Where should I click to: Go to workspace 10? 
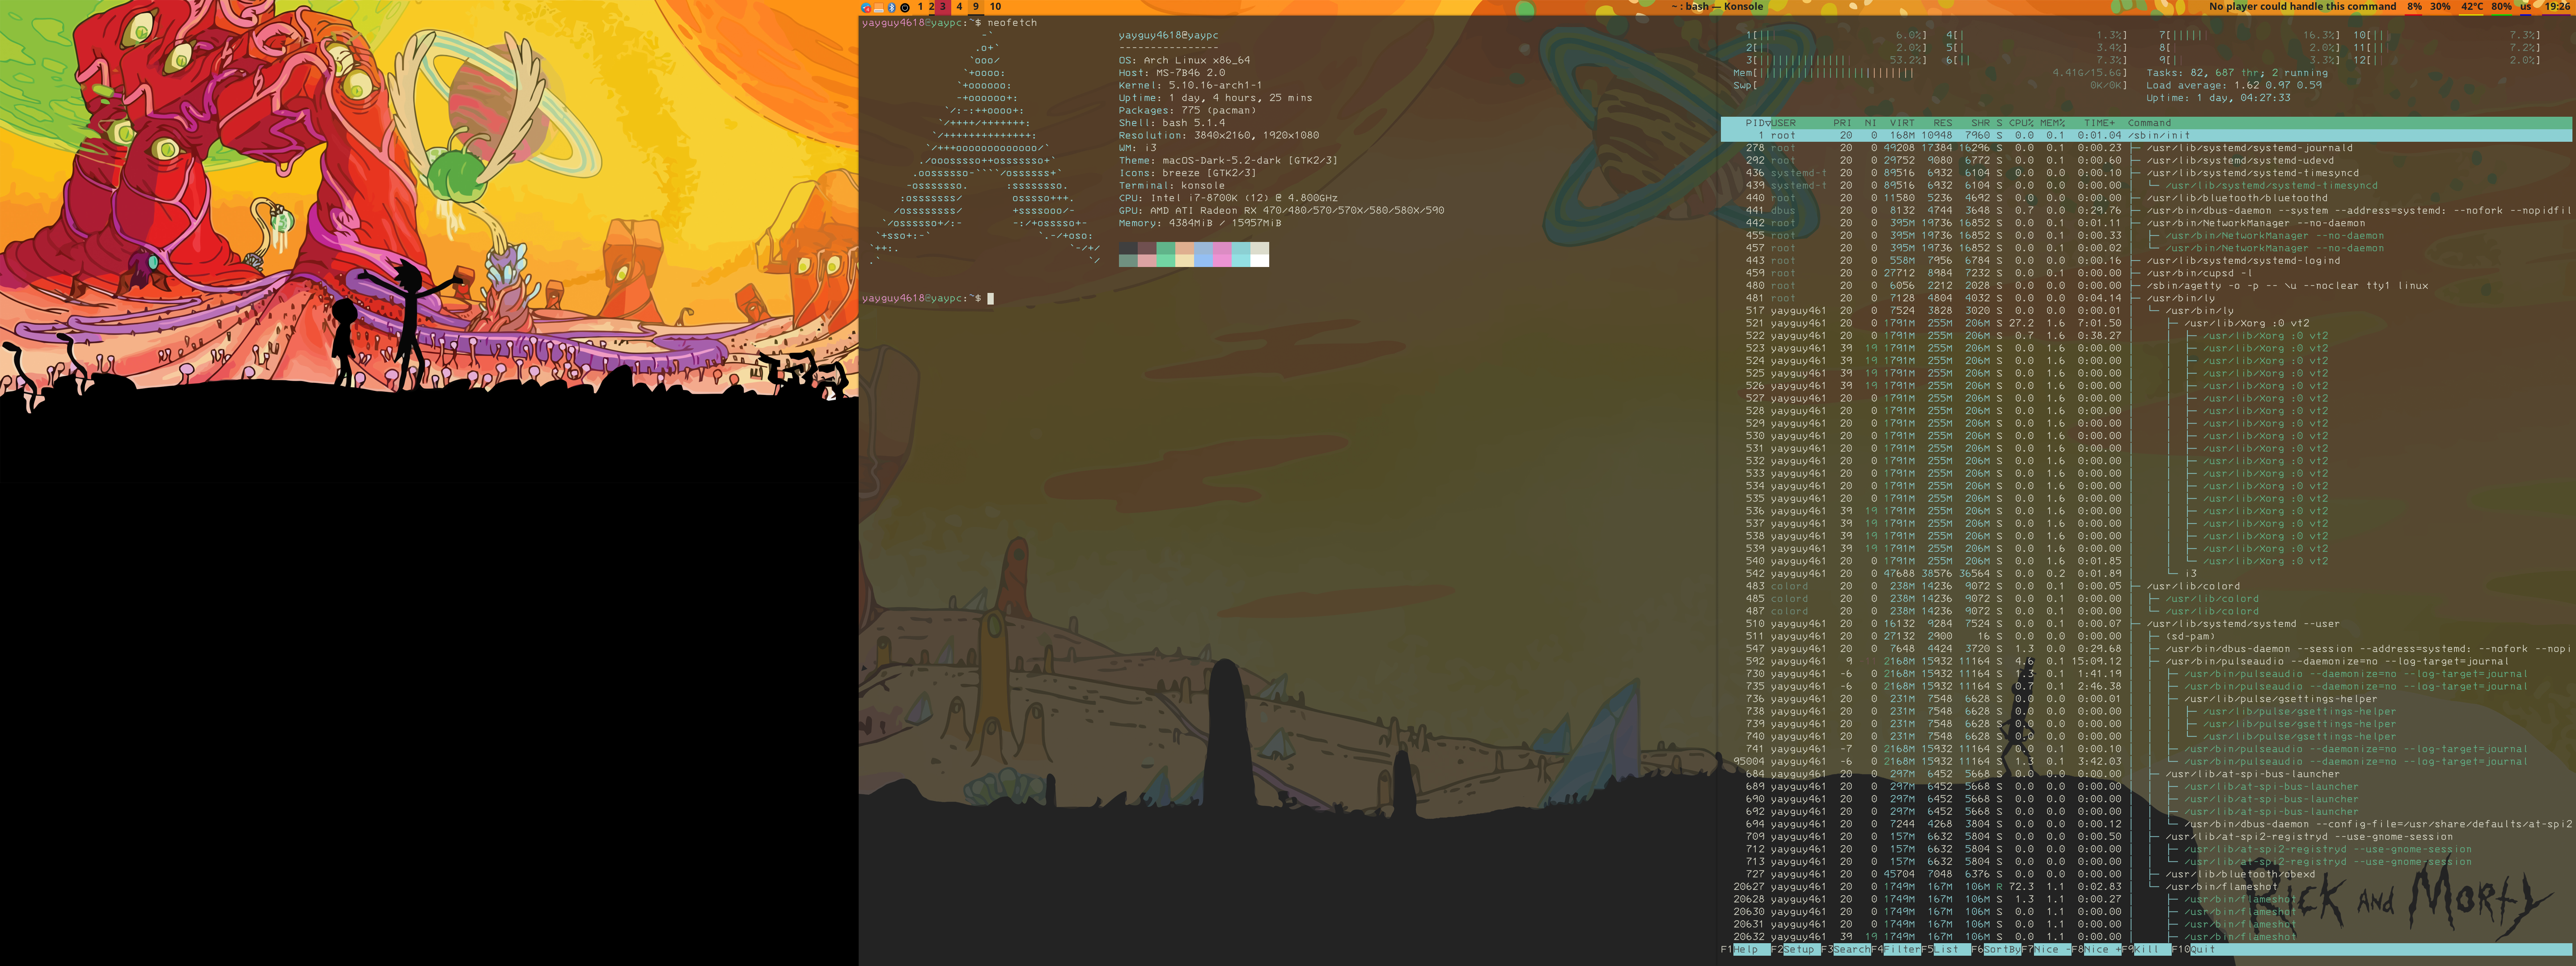pyautogui.click(x=995, y=7)
